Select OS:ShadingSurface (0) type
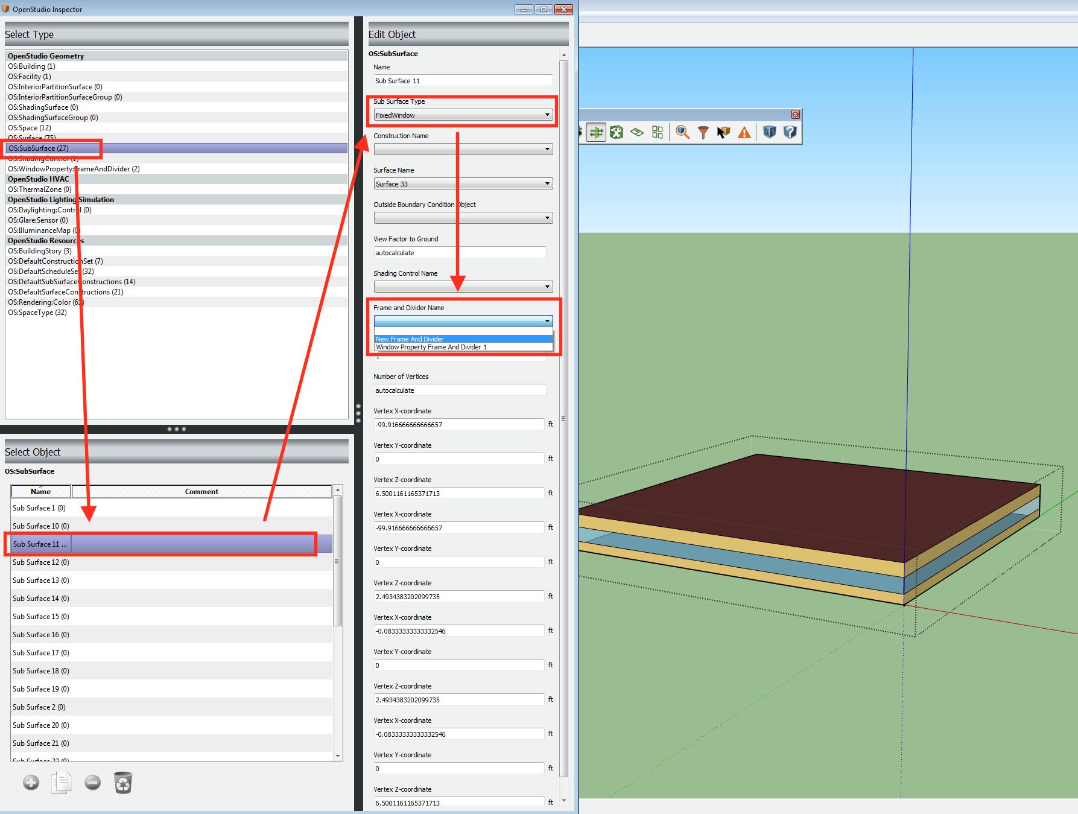Image resolution: width=1078 pixels, height=814 pixels. click(176, 107)
